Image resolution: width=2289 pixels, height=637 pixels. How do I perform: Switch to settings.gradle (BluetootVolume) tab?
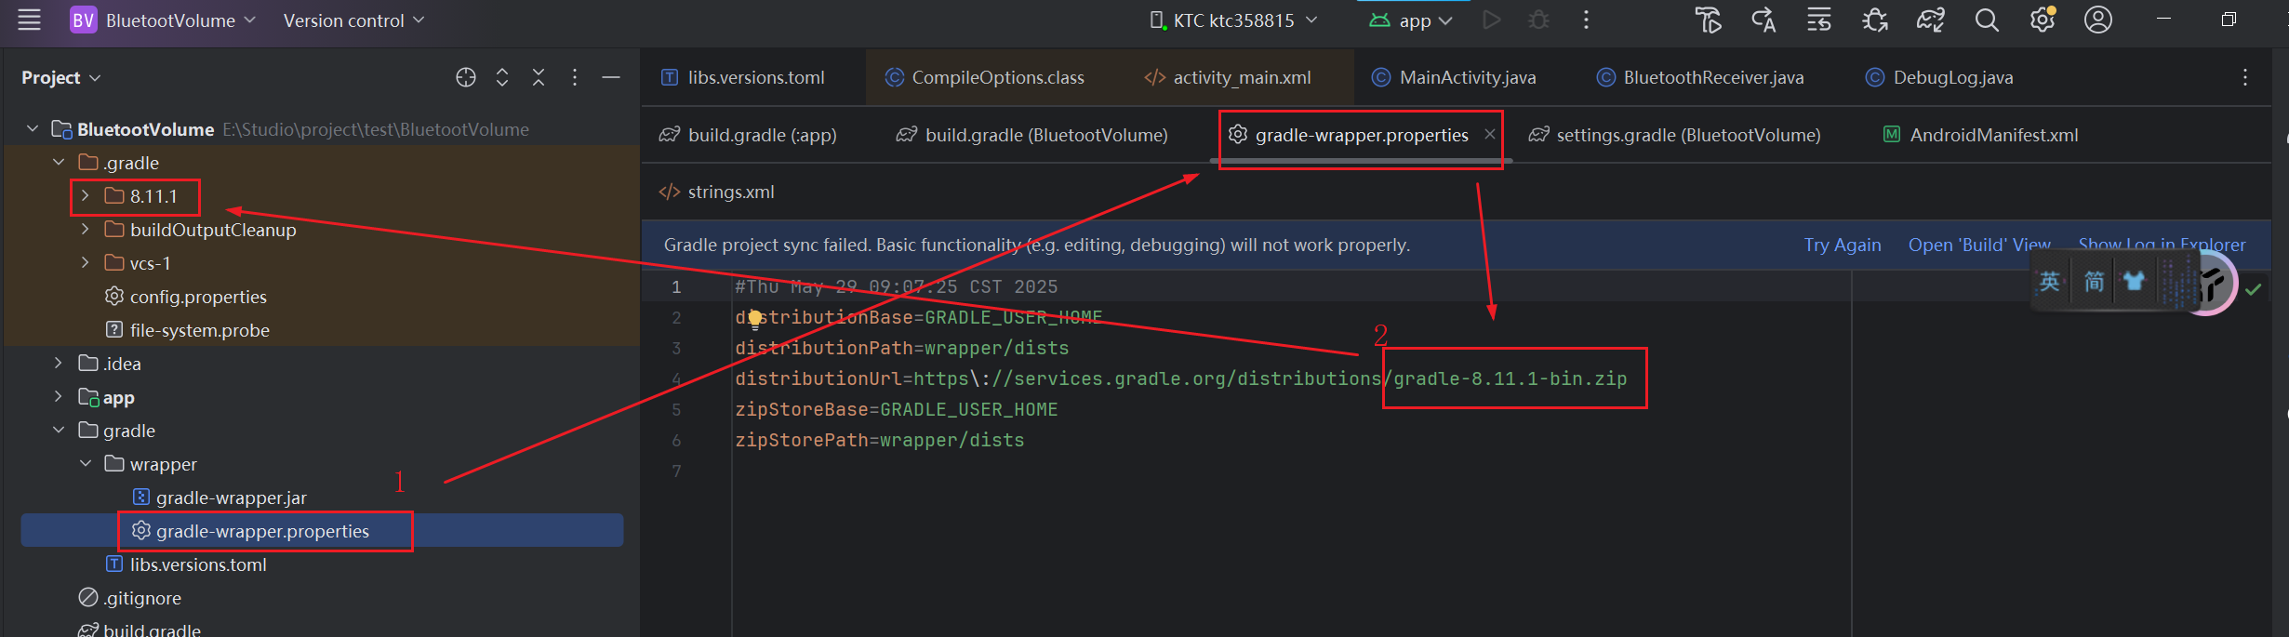click(x=1675, y=136)
